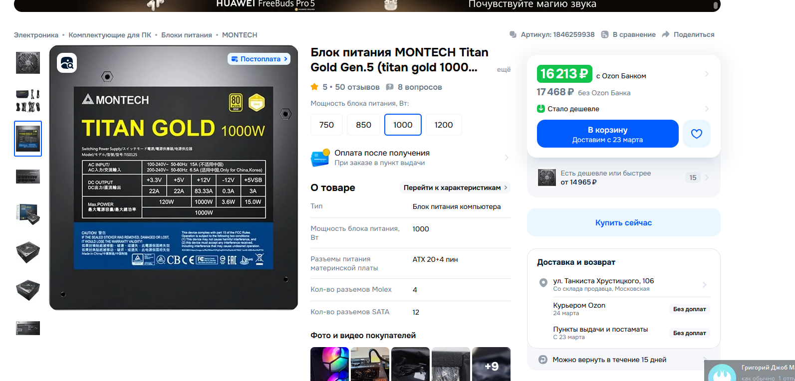Select 1000 W power option
This screenshot has width=795, height=381.
(x=403, y=125)
